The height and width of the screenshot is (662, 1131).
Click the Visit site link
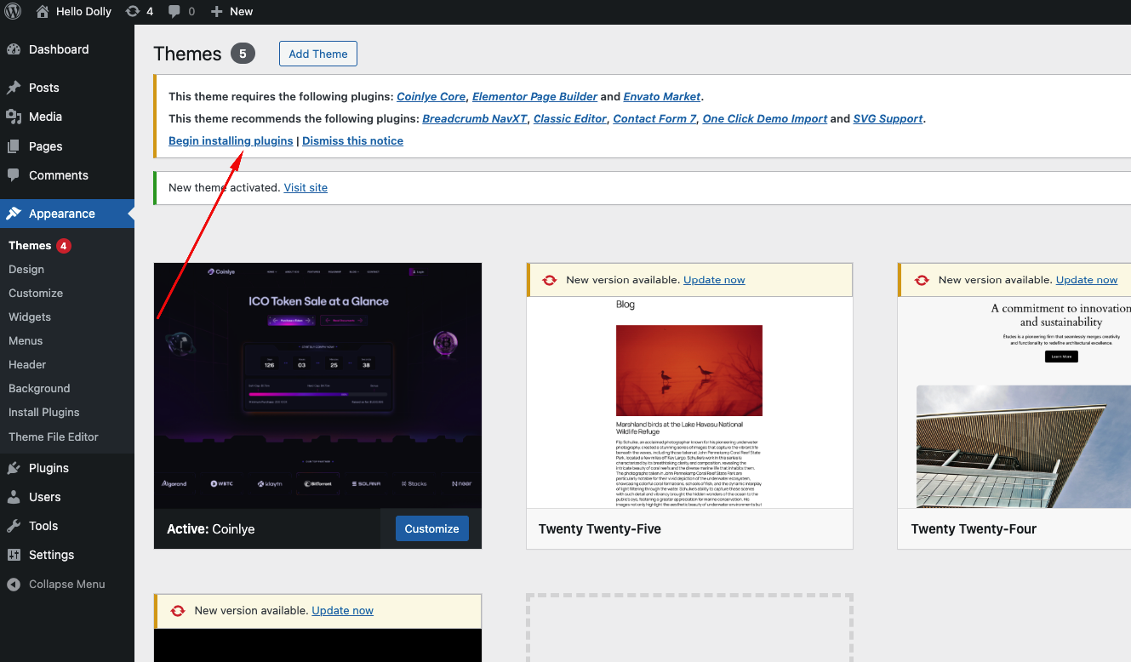(306, 187)
